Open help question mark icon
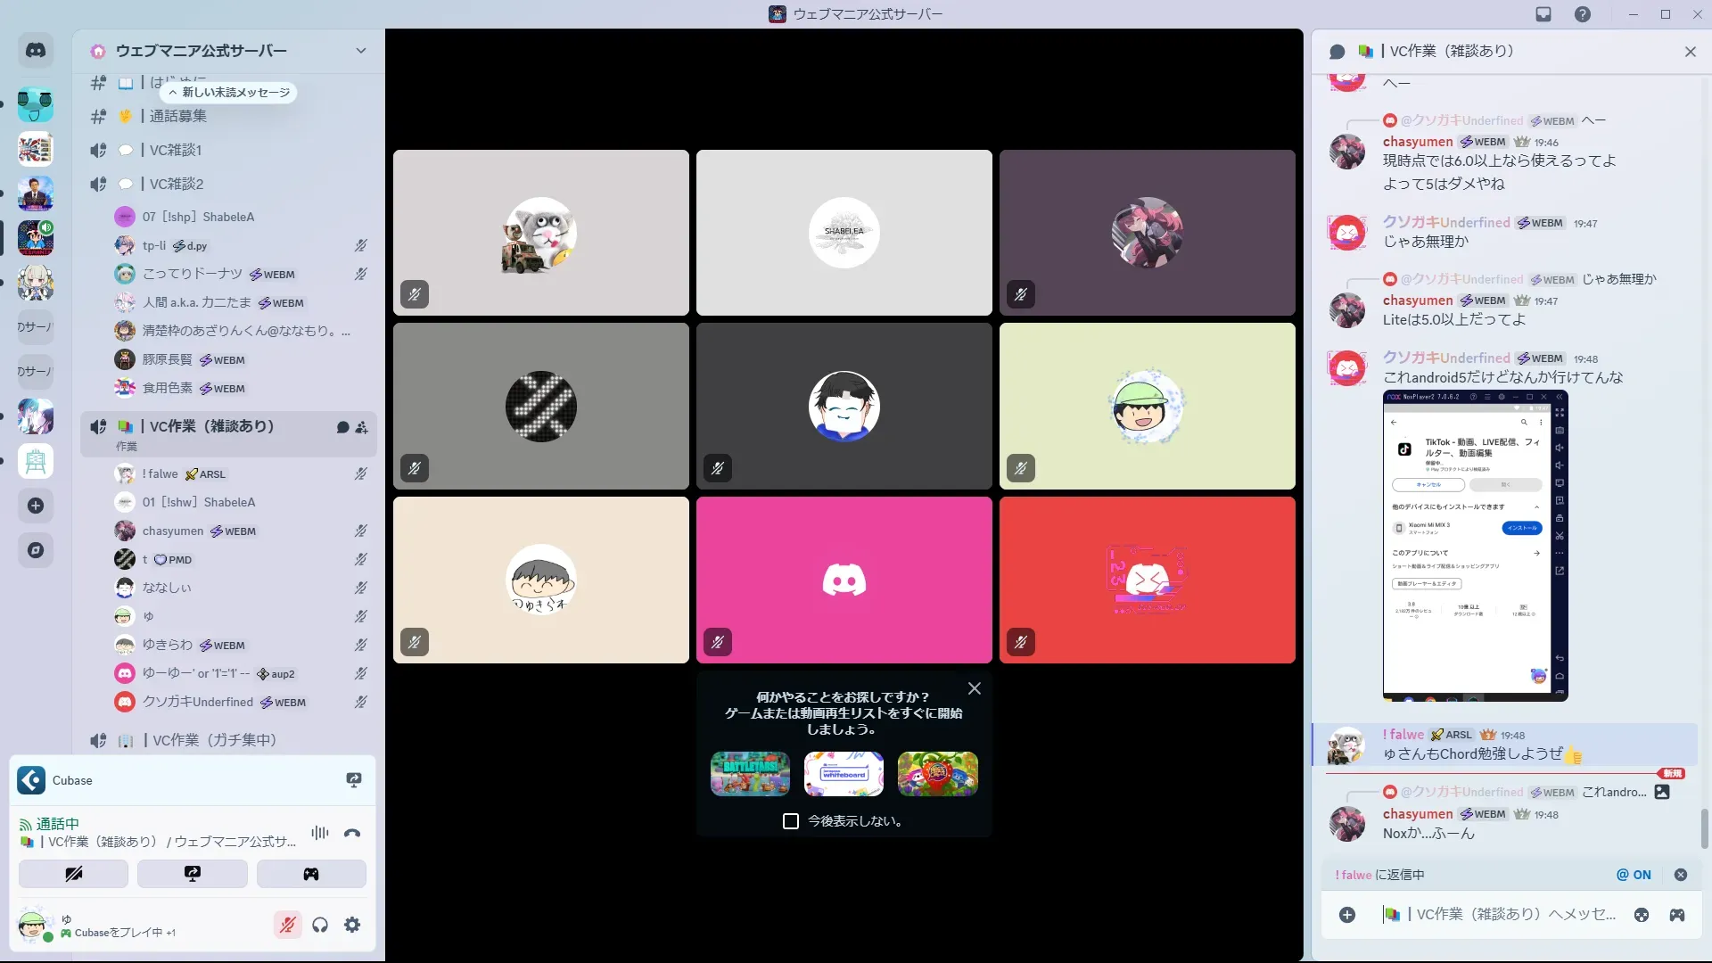The width and height of the screenshot is (1712, 963). click(x=1583, y=14)
